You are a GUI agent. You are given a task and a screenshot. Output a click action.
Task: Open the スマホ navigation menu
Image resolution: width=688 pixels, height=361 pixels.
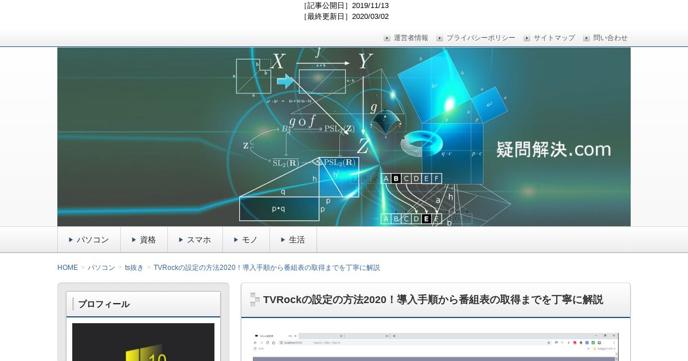pyautogui.click(x=195, y=240)
